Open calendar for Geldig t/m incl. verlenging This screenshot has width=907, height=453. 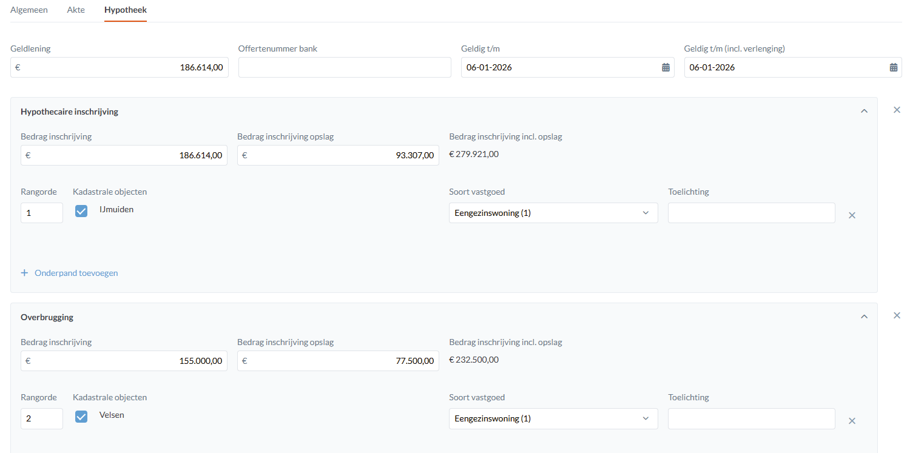(894, 67)
